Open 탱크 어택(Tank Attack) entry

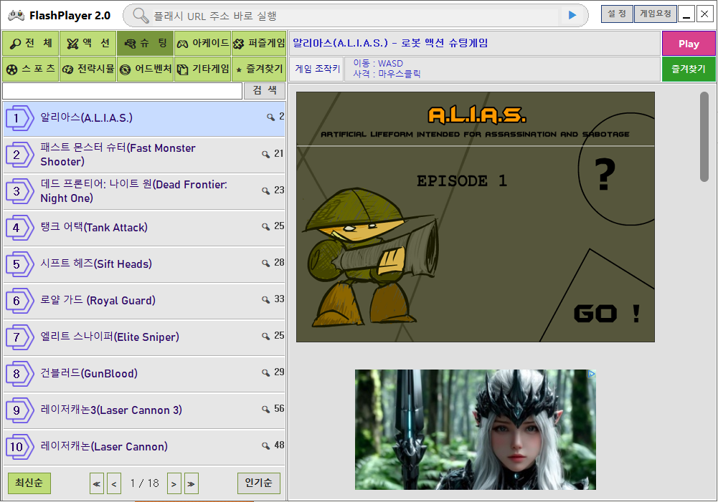pyautogui.click(x=143, y=228)
